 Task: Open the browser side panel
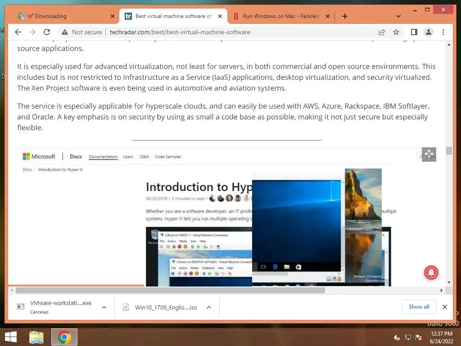click(x=414, y=32)
